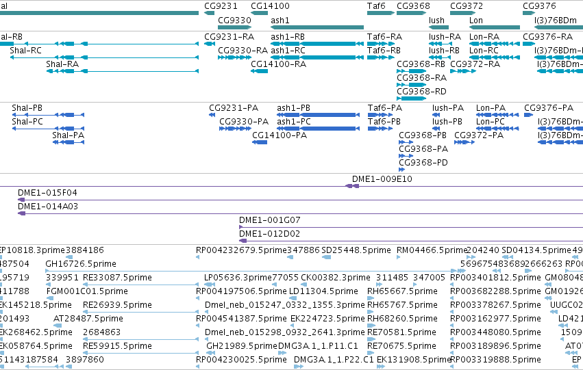
Task: Click the CG9231 gene label
Action: 221,6
